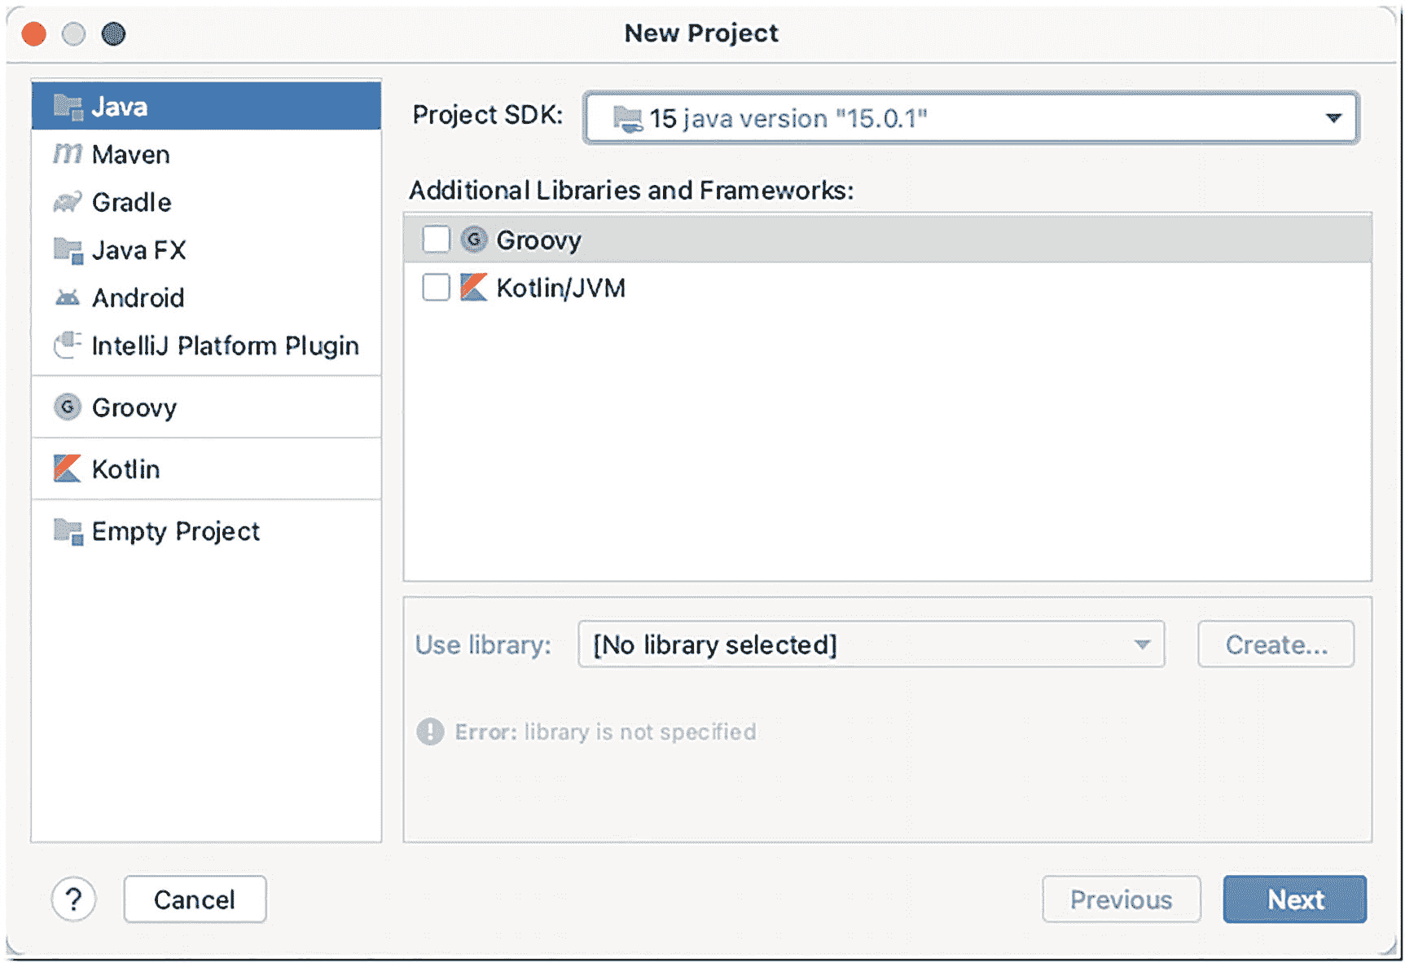The image size is (1405, 963).
Task: Click the Create... library button
Action: pos(1276,644)
